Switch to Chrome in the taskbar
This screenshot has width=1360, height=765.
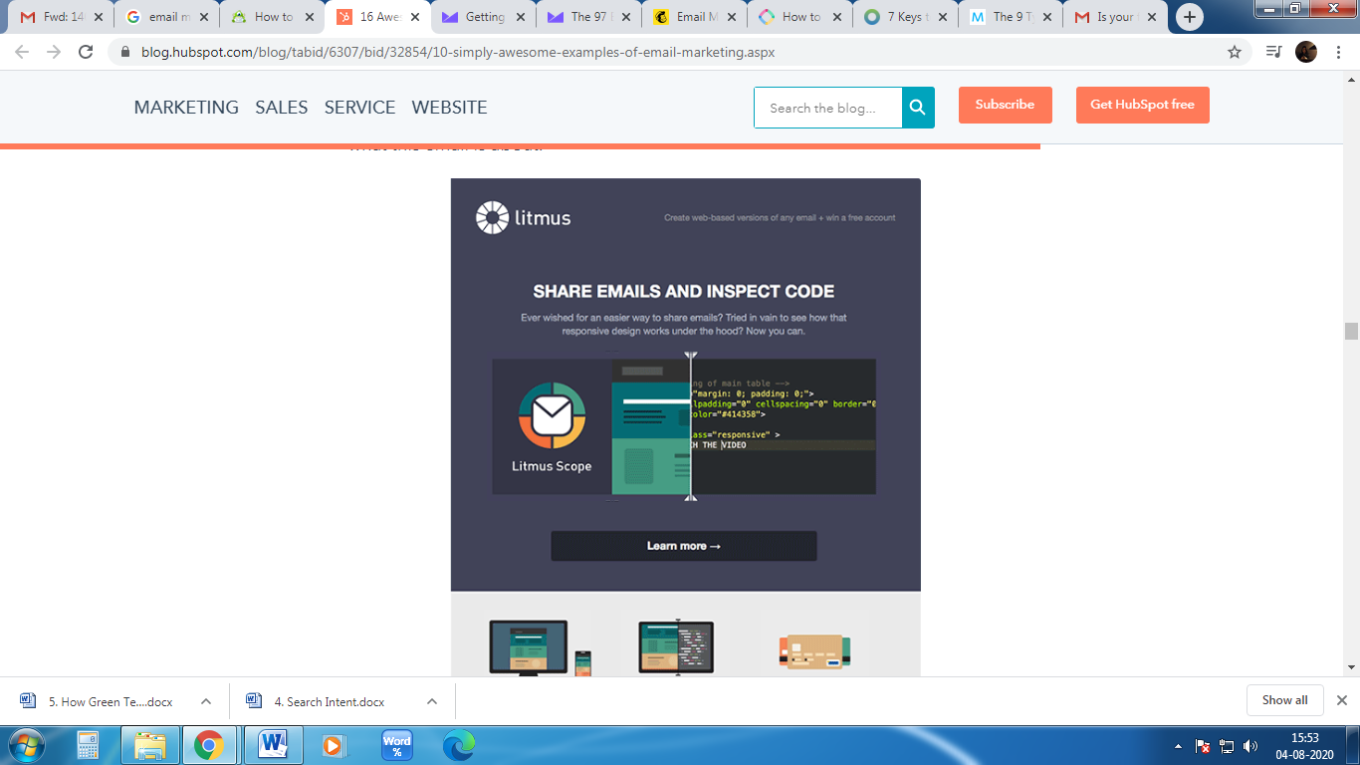click(209, 745)
